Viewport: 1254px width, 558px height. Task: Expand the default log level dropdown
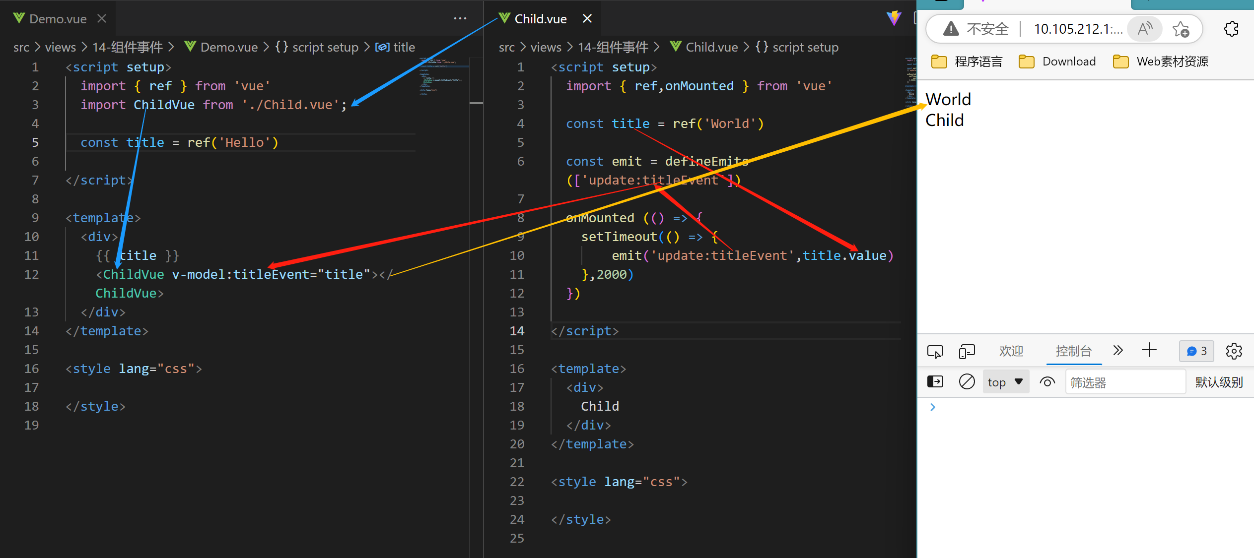pos(1219,382)
